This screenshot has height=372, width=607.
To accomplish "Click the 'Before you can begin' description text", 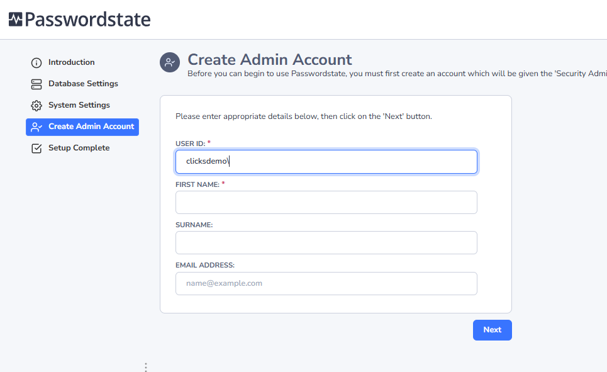I will pos(397,74).
